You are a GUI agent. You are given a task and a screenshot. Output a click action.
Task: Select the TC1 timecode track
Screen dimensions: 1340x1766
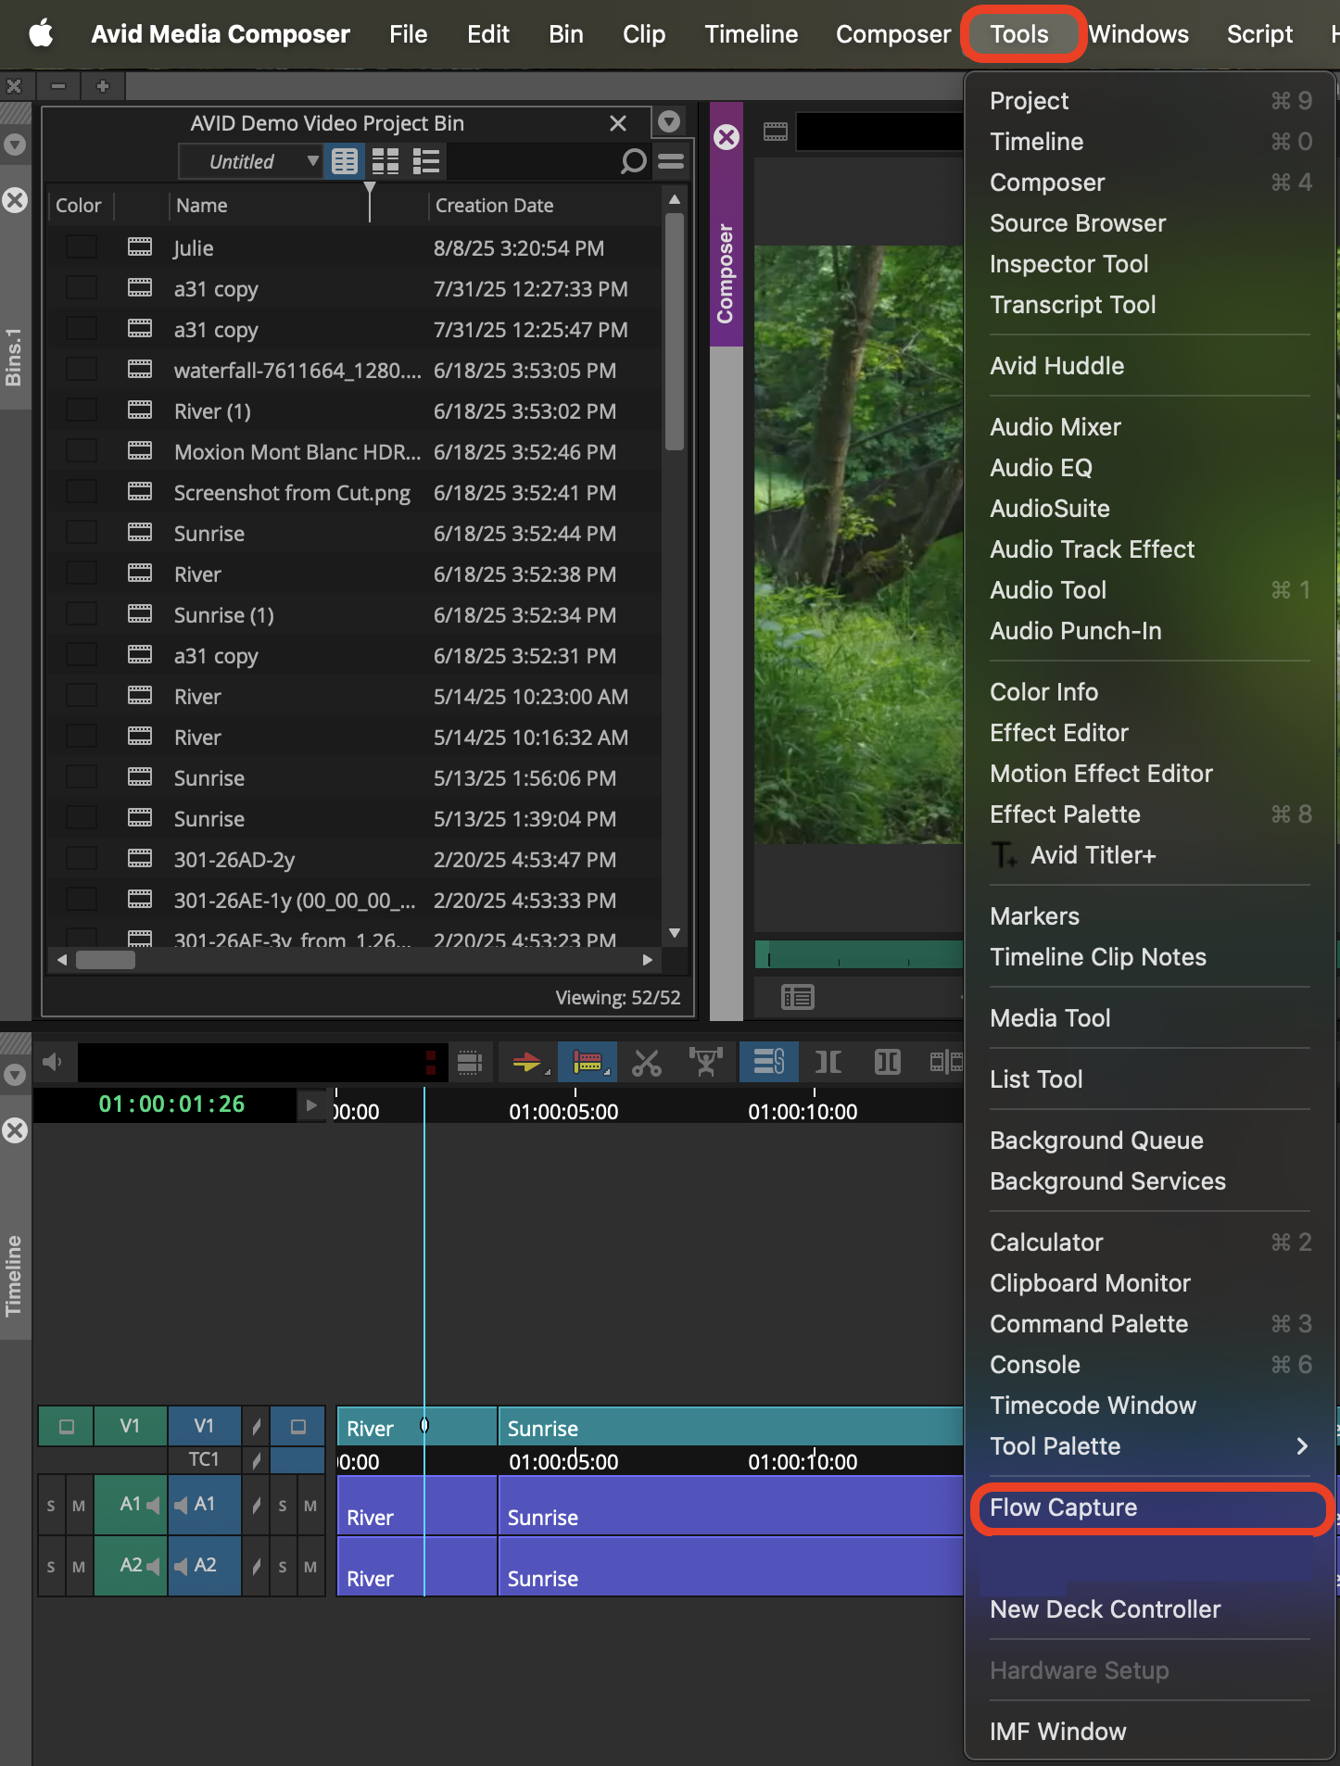[204, 1460]
